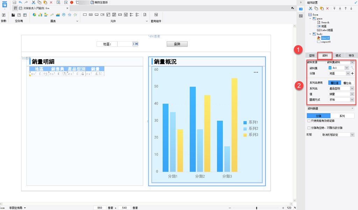Switch data filter to 系列
The width and height of the screenshot is (358, 210).
tap(342, 116)
